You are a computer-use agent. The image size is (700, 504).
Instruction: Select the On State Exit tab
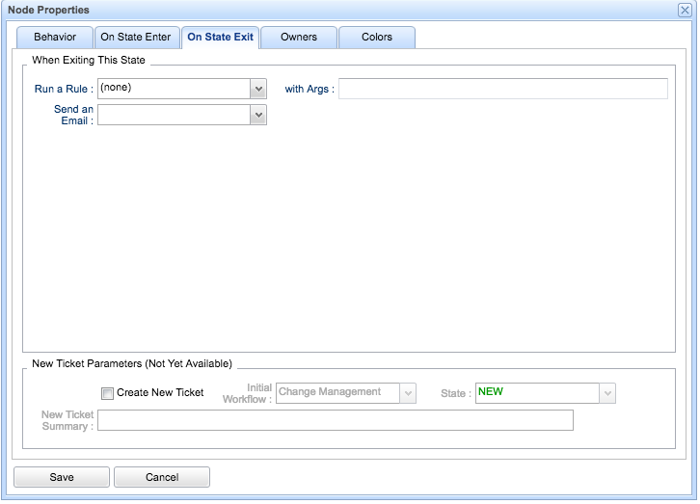220,38
